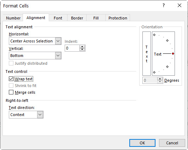Uncheck the Wrap text checkbox
The width and height of the screenshot is (188, 150).
tap(11, 79)
